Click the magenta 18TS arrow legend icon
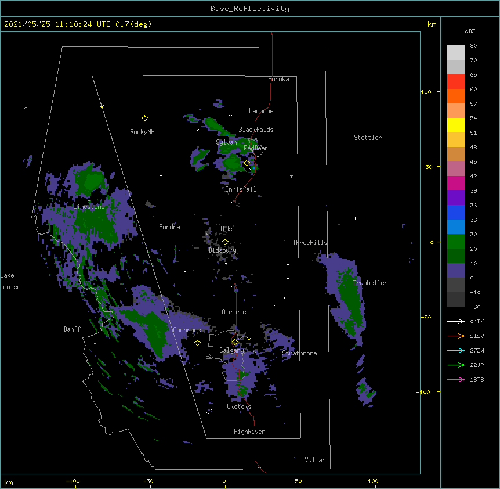The width and height of the screenshot is (500, 489). (x=456, y=379)
